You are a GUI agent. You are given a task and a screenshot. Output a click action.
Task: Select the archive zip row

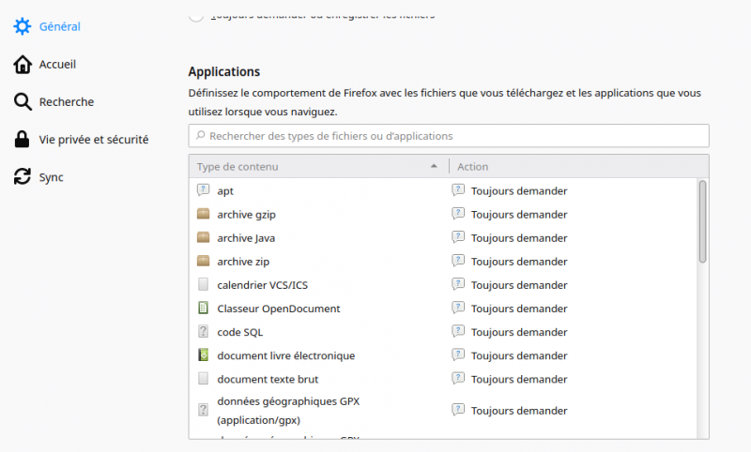(x=443, y=261)
